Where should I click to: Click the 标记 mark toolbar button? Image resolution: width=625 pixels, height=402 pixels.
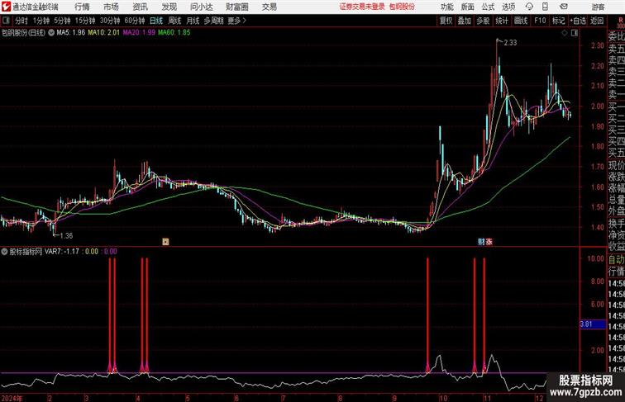(x=558, y=21)
